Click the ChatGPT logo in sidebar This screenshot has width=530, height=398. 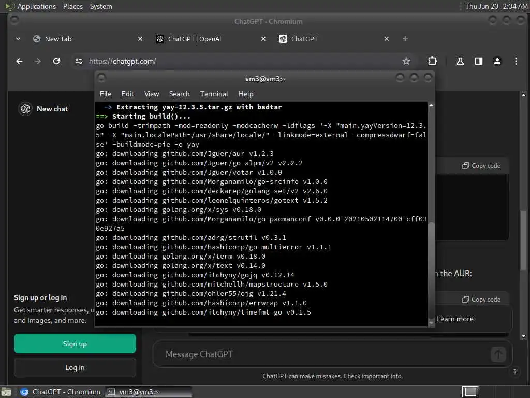(x=25, y=109)
